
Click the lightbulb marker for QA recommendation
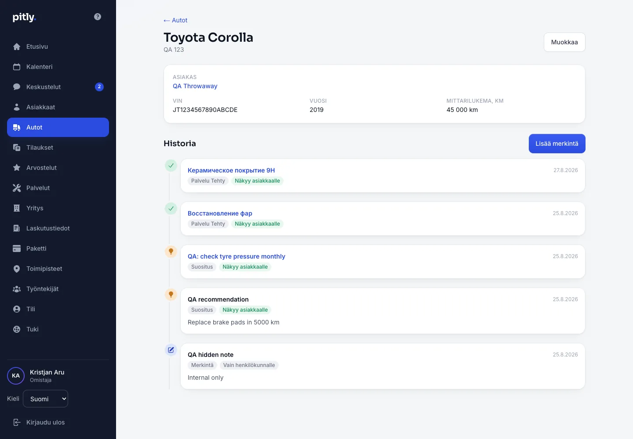(x=171, y=295)
